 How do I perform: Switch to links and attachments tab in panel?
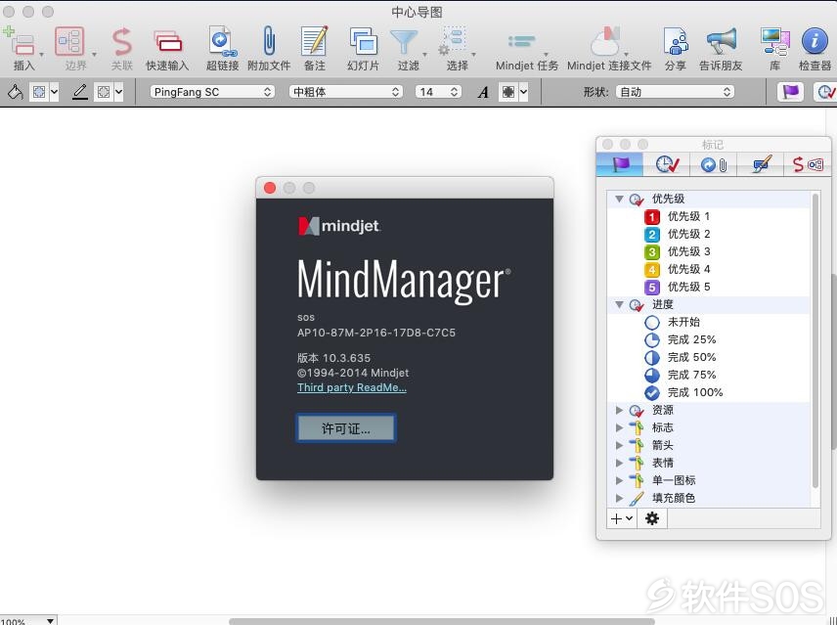coord(713,164)
